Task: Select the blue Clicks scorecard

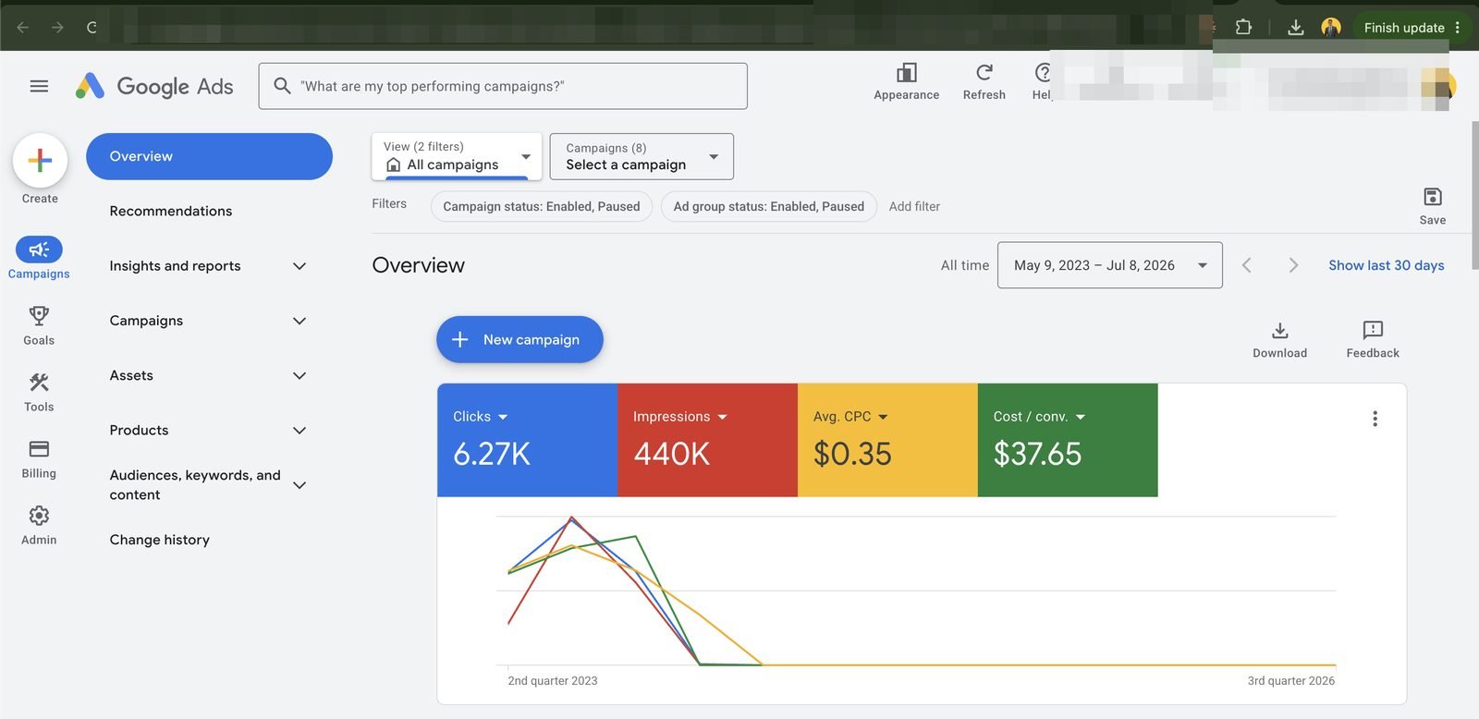Action: 527,440
